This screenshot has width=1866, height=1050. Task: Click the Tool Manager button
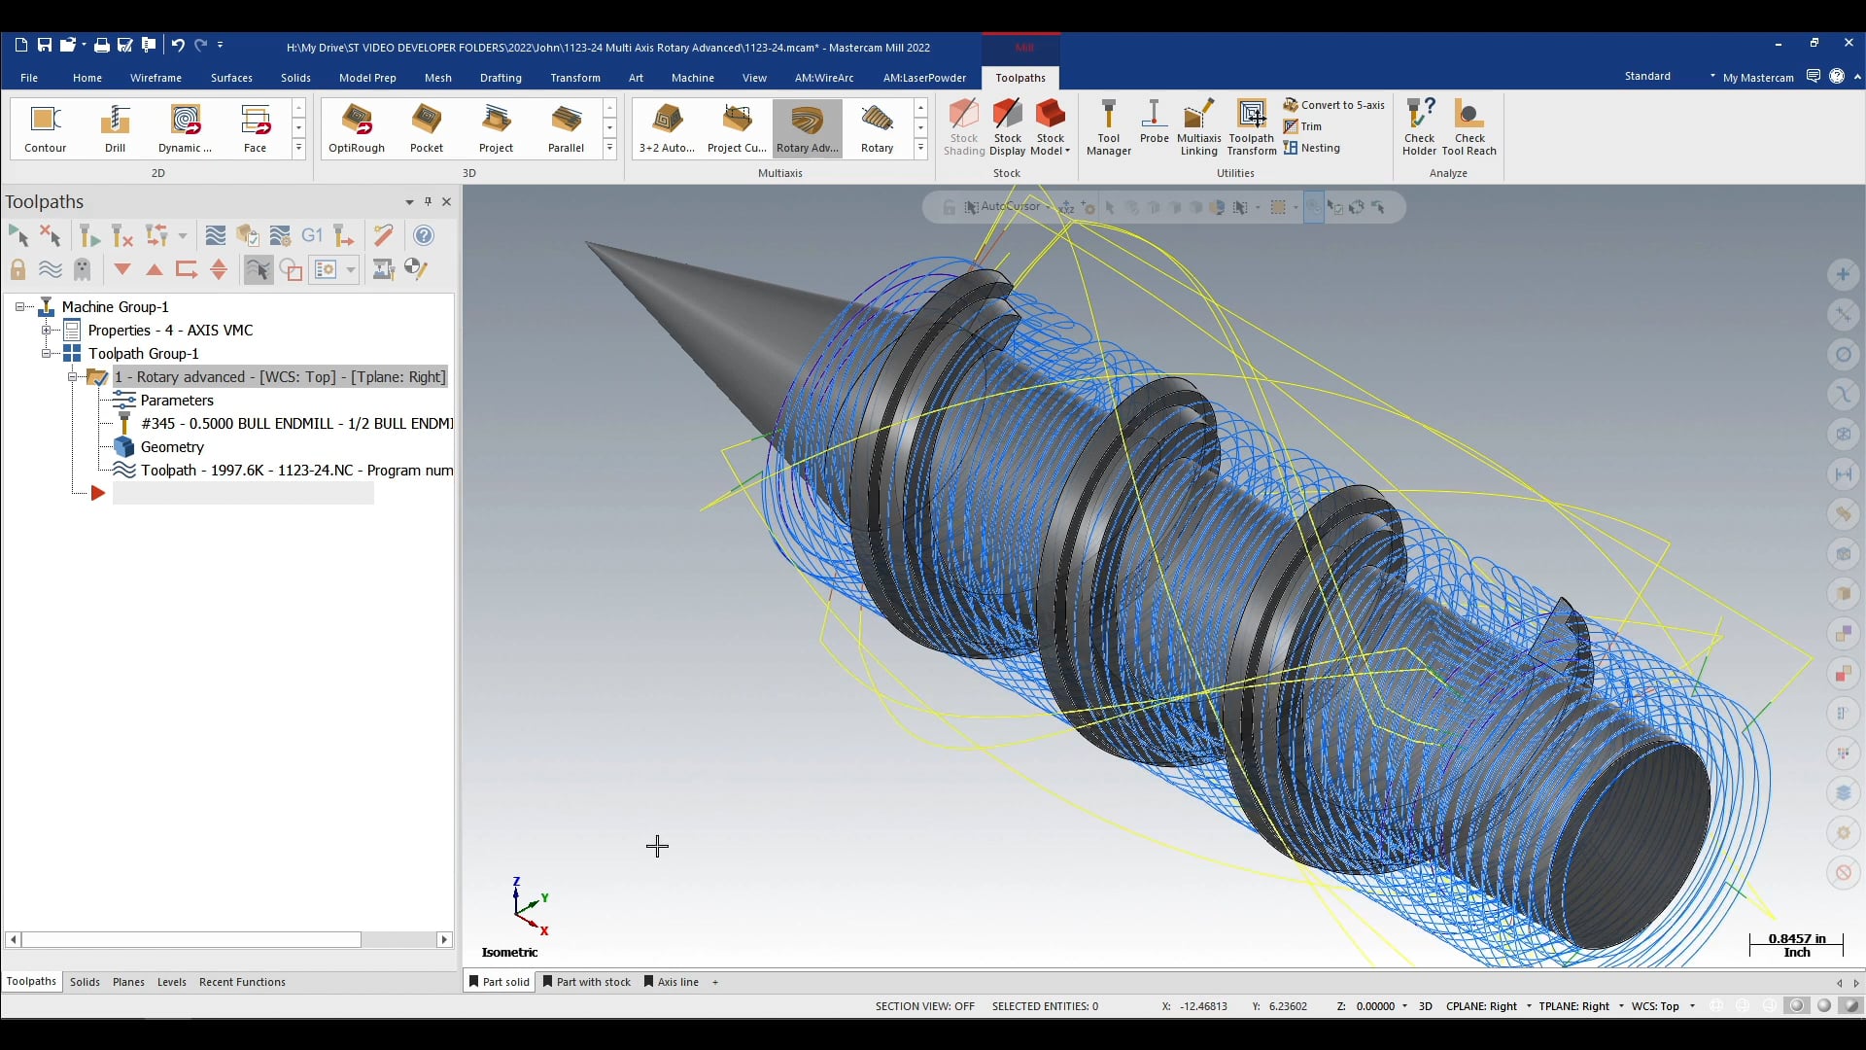(x=1109, y=125)
